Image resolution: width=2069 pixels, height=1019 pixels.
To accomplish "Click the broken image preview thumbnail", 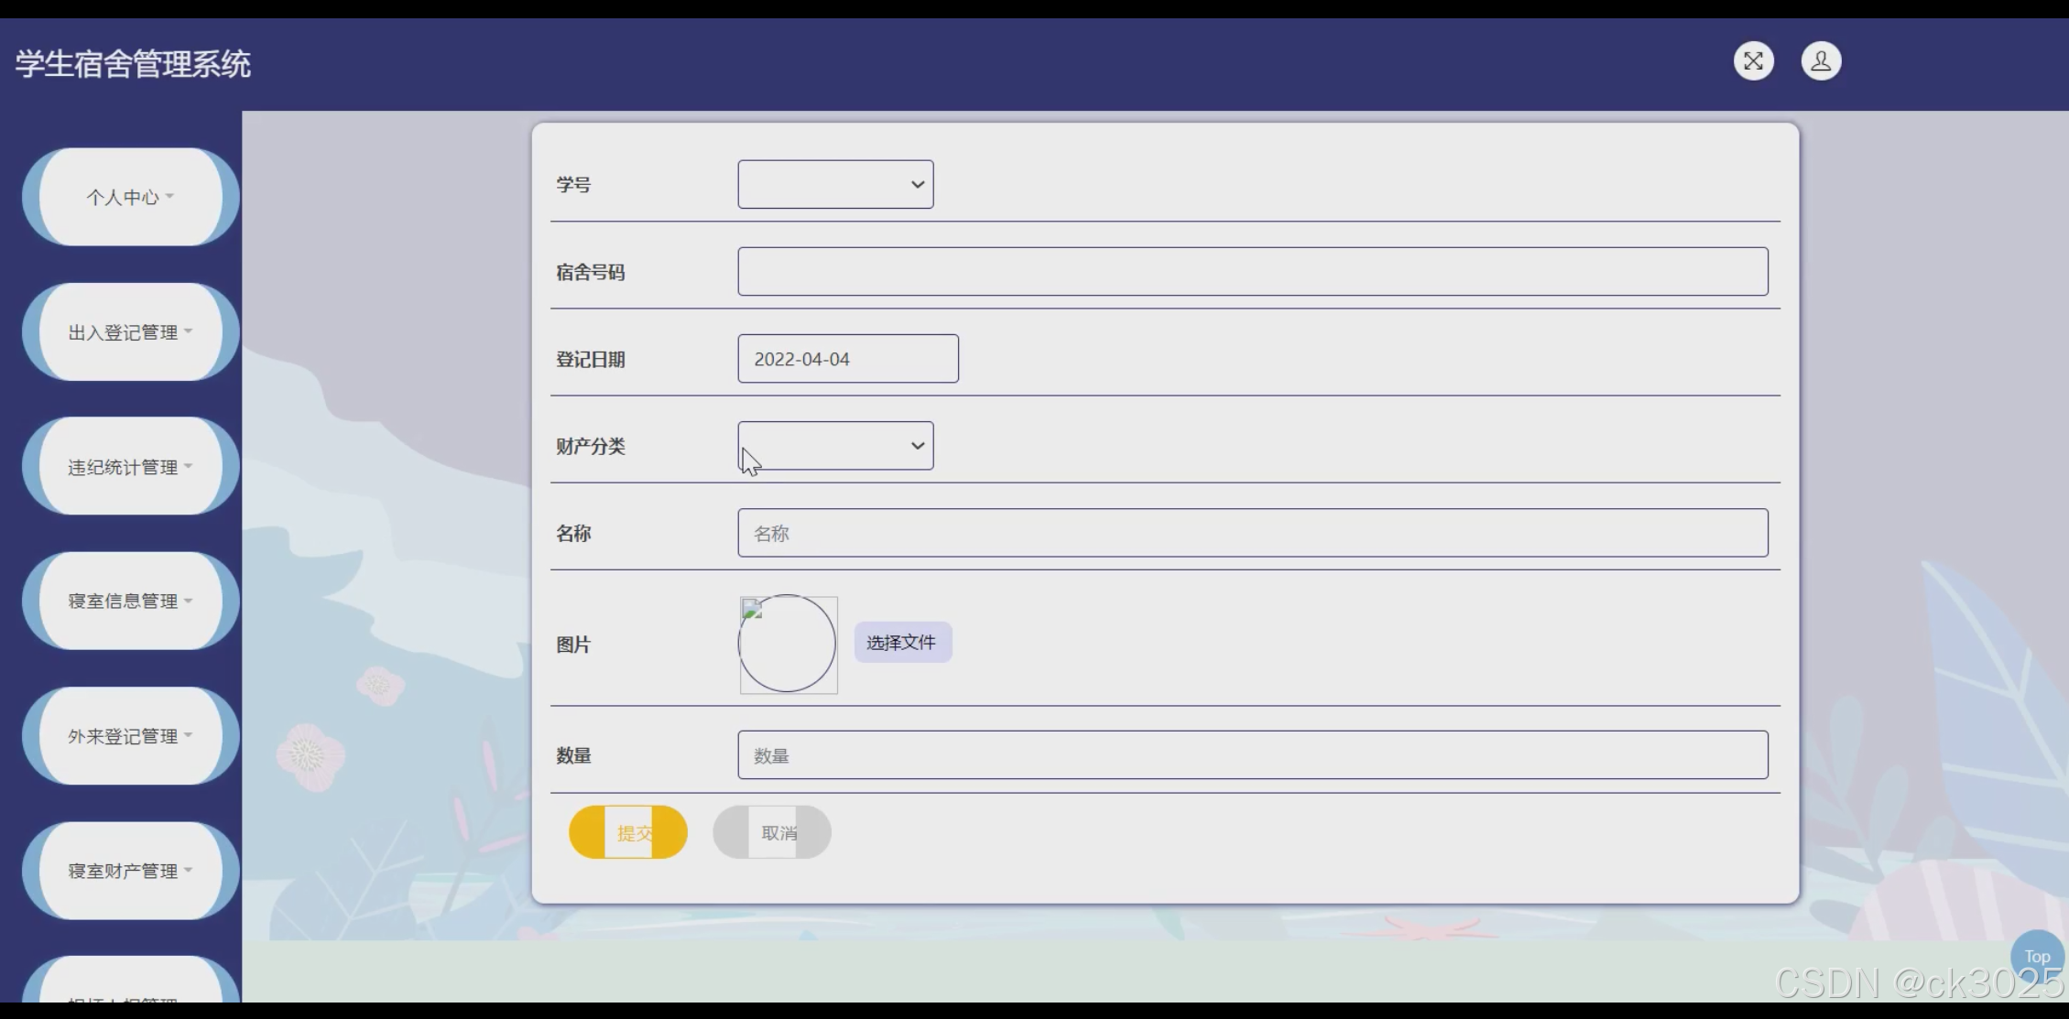I will (788, 644).
